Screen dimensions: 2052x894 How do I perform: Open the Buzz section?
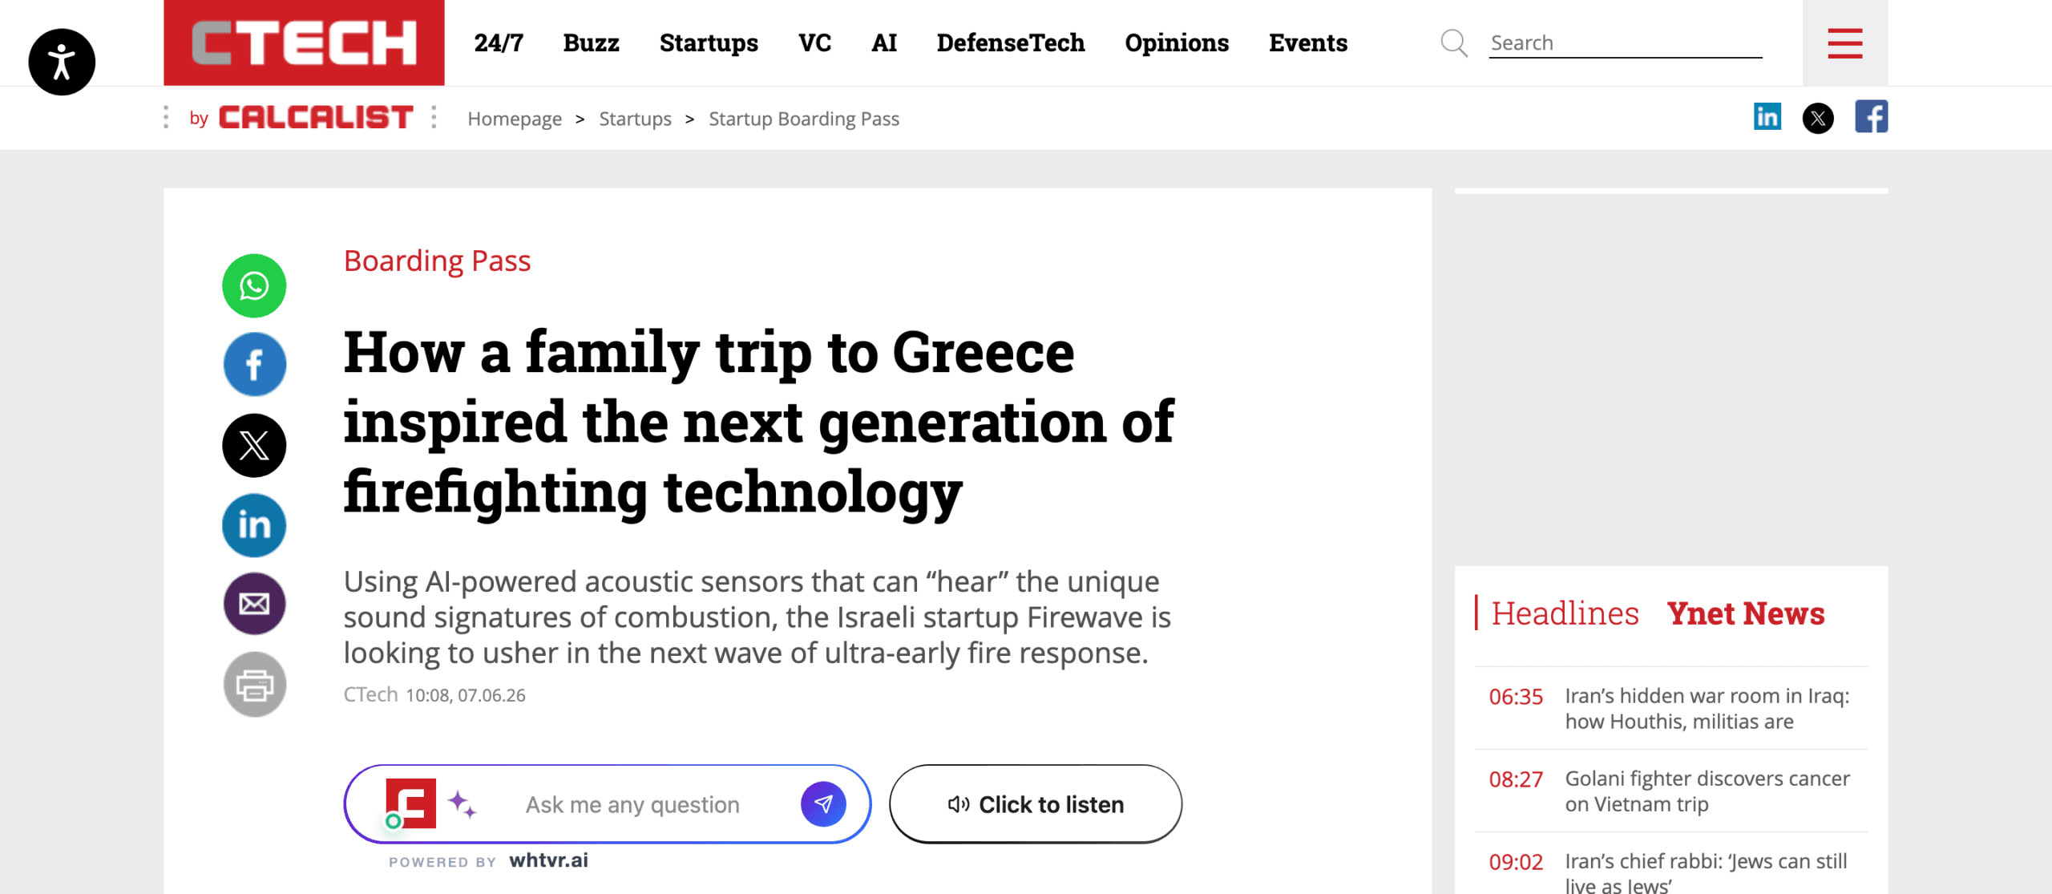point(591,42)
